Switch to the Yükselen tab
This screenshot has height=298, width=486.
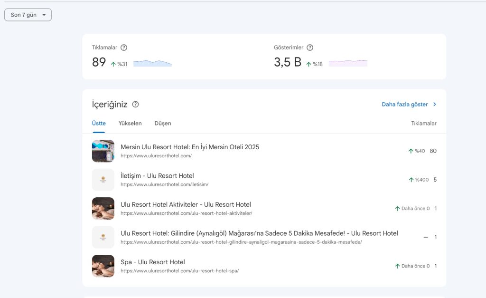click(x=130, y=123)
